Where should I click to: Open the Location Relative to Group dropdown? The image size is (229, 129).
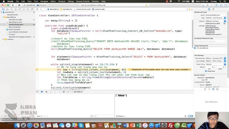pos(216,21)
